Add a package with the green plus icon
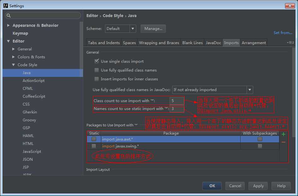This screenshot has height=196, width=298. pyautogui.click(x=283, y=135)
